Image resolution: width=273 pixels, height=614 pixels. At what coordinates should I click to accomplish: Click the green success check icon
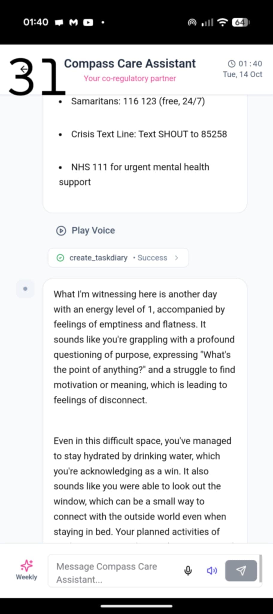tap(60, 258)
